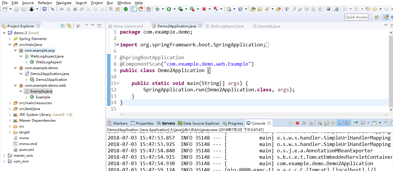
Task: Toggle Scroll Lock in Console toolbar
Action: 326,123
